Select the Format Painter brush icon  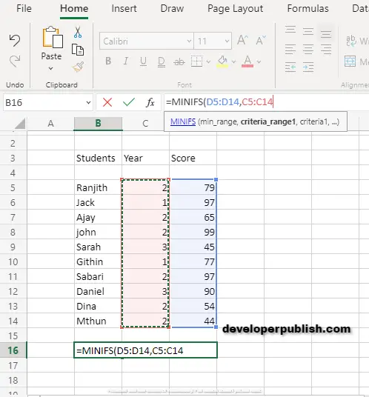(78, 67)
